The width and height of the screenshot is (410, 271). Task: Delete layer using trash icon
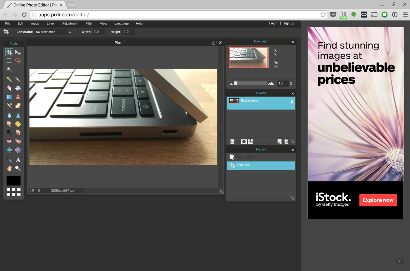[x=286, y=142]
